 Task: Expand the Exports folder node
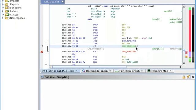(x=3, y=4)
